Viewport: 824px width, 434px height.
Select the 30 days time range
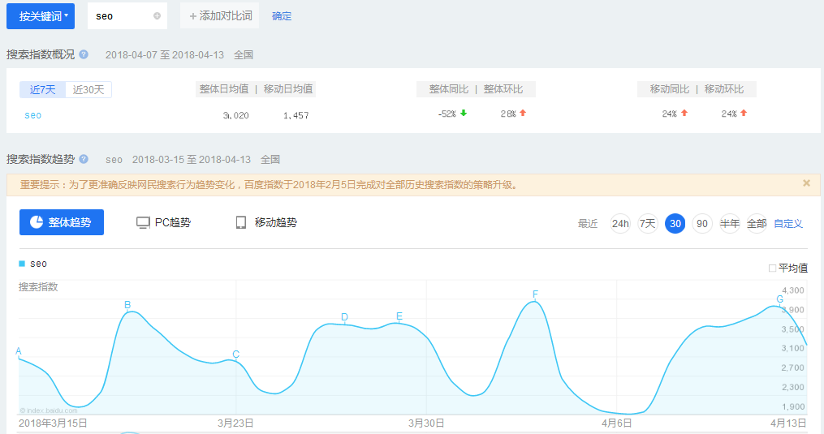[675, 223]
